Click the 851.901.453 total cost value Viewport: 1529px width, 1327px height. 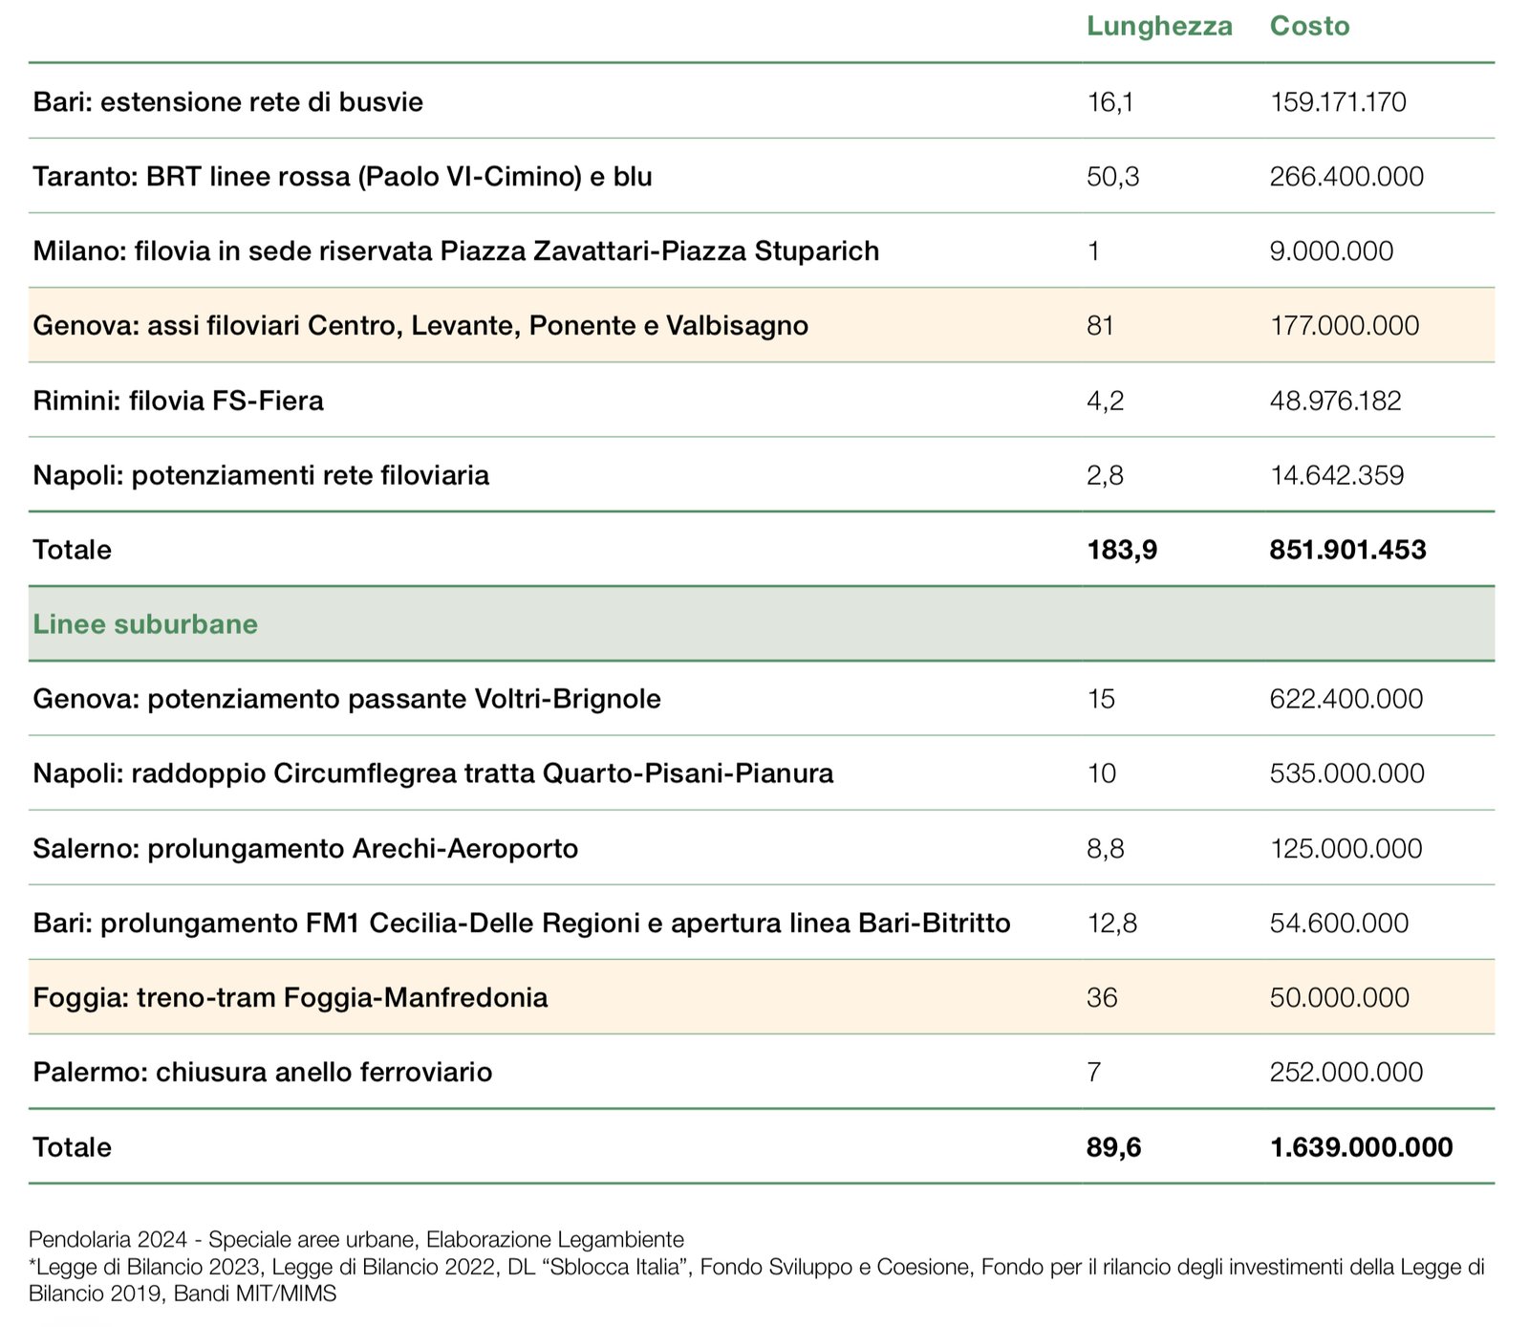(1347, 550)
